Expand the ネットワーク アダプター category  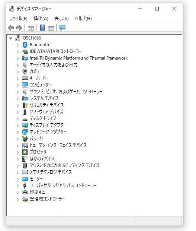(x=17, y=132)
